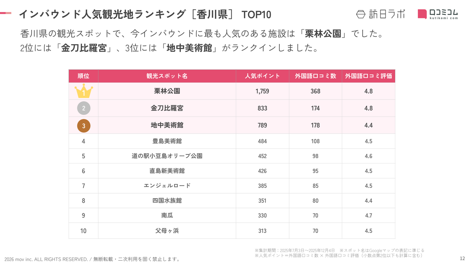Click the gold crown rank 1 icon

click(x=83, y=91)
